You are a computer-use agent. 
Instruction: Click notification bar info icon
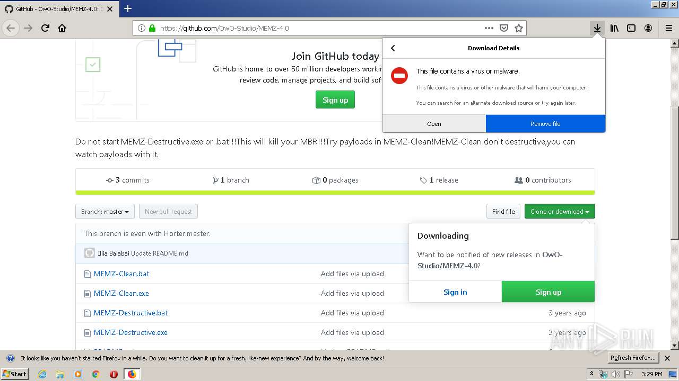10,358
